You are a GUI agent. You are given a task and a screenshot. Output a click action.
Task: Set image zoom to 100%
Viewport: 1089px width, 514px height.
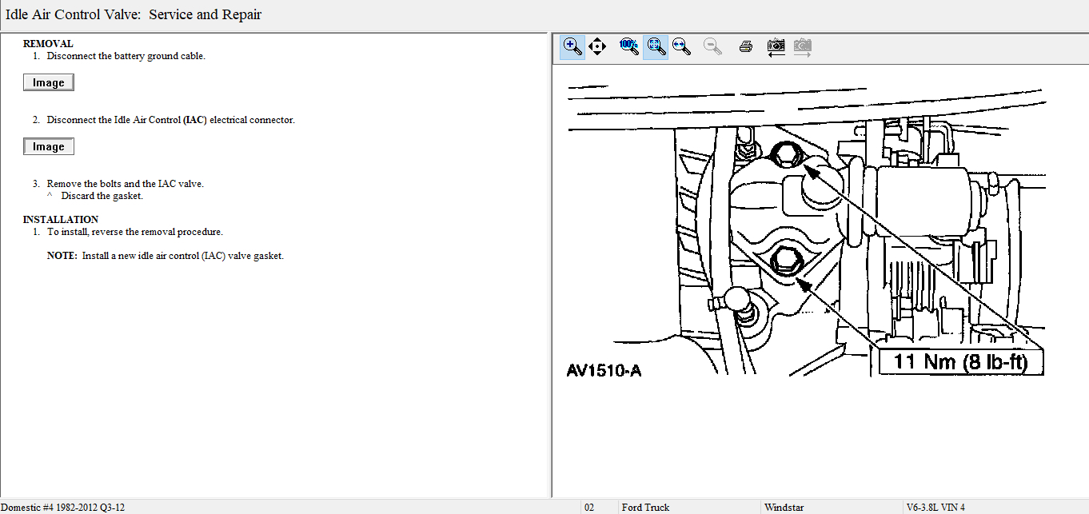(629, 47)
